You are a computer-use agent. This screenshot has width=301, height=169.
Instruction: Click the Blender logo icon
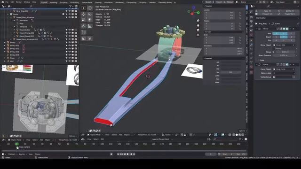[3, 2]
